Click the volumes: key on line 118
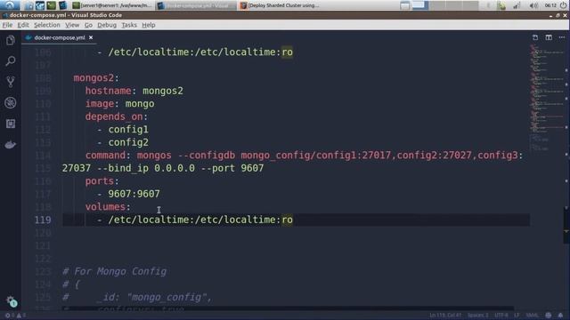The width and height of the screenshot is (570, 320). click(x=108, y=207)
